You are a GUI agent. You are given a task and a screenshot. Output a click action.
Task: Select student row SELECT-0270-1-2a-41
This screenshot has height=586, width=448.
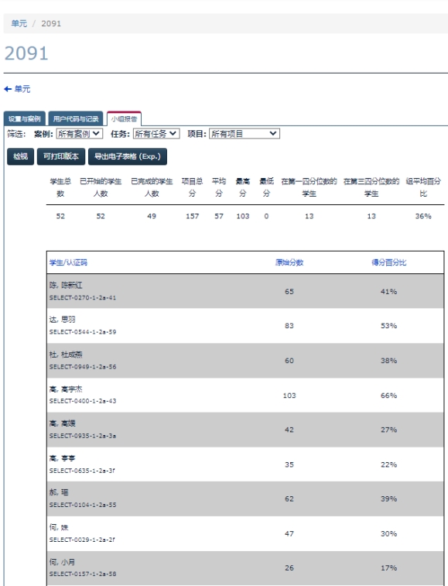pyautogui.click(x=245, y=291)
